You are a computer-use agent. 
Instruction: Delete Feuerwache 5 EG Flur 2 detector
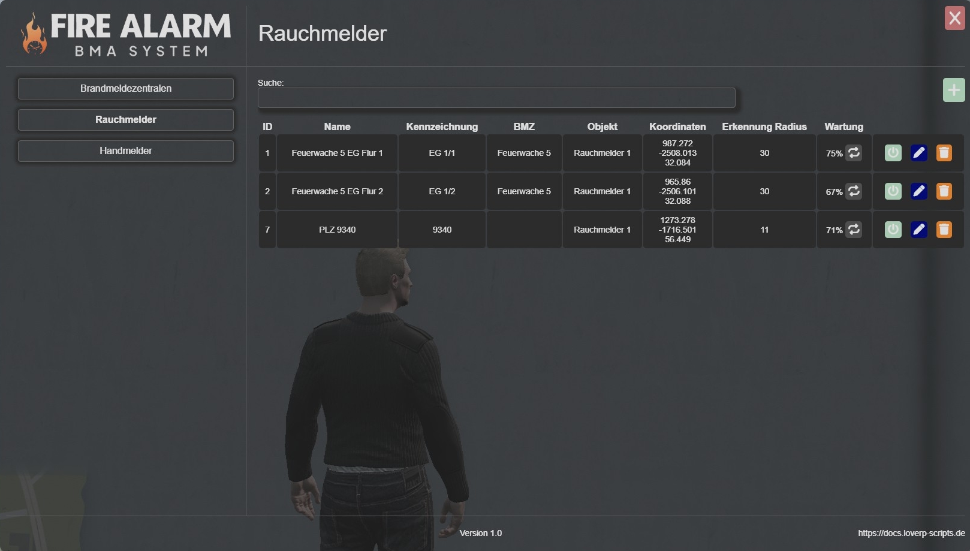click(944, 191)
